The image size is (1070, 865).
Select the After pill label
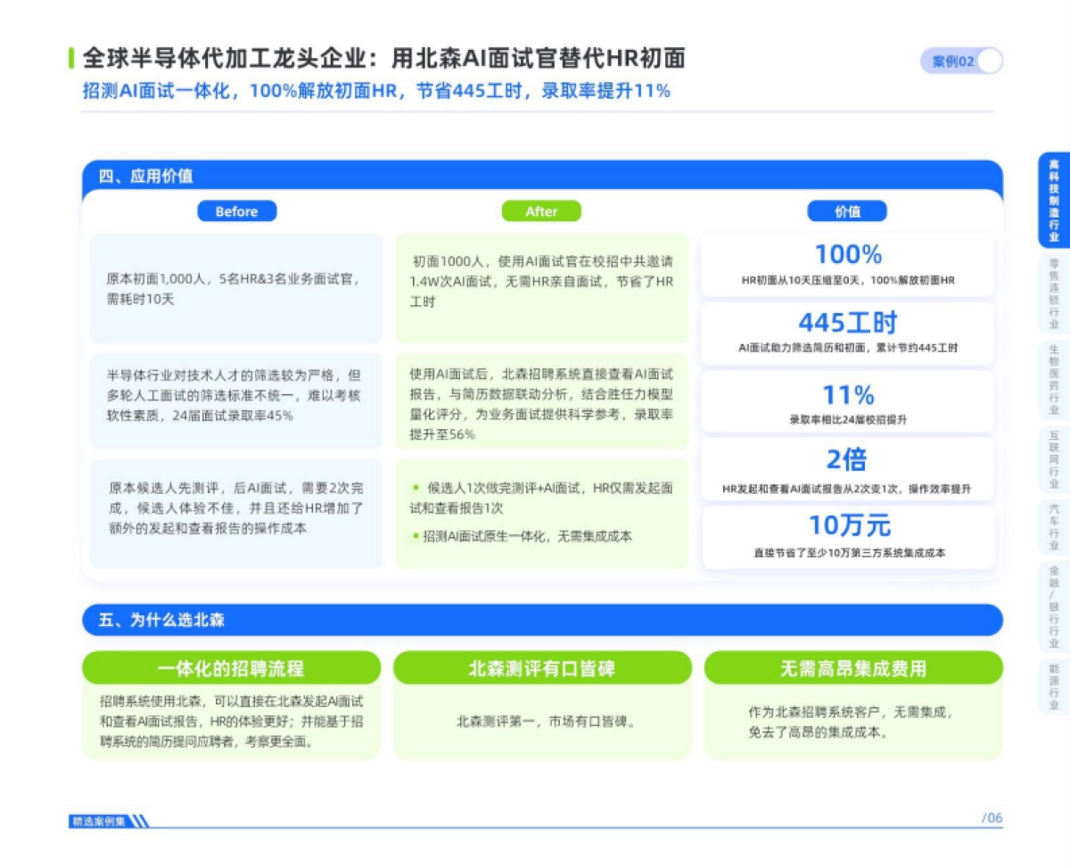(541, 211)
